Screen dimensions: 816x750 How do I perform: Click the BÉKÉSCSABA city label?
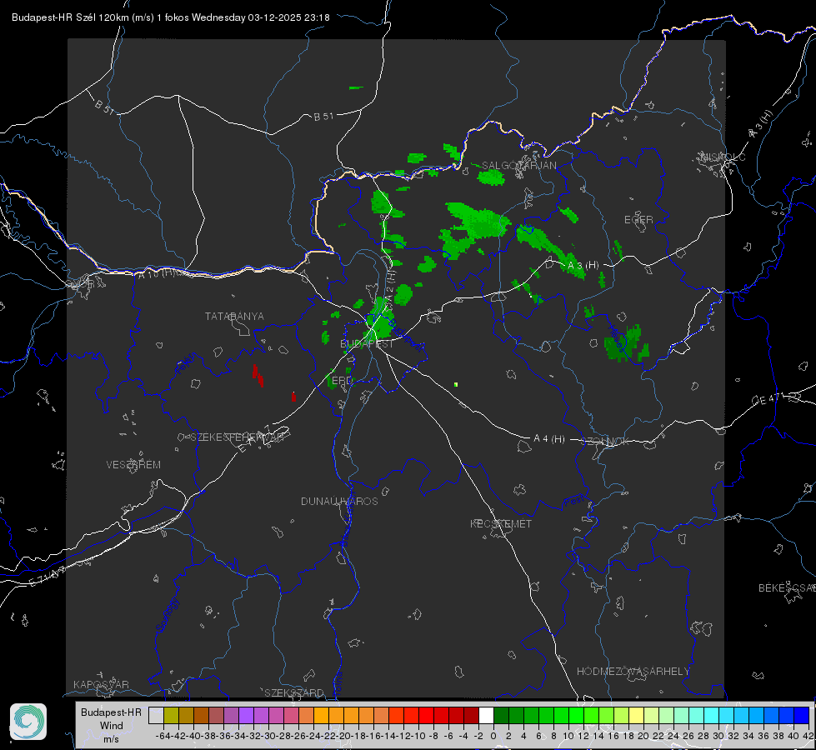(x=787, y=588)
